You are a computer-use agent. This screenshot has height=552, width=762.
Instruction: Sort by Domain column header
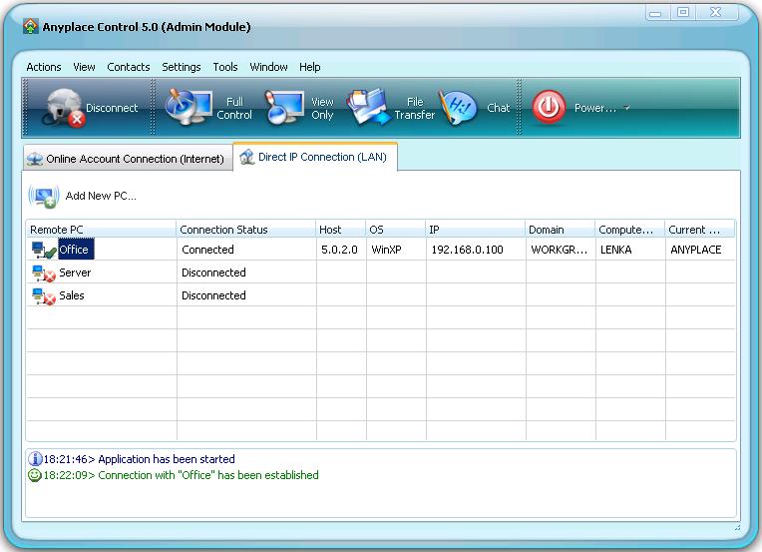click(560, 230)
